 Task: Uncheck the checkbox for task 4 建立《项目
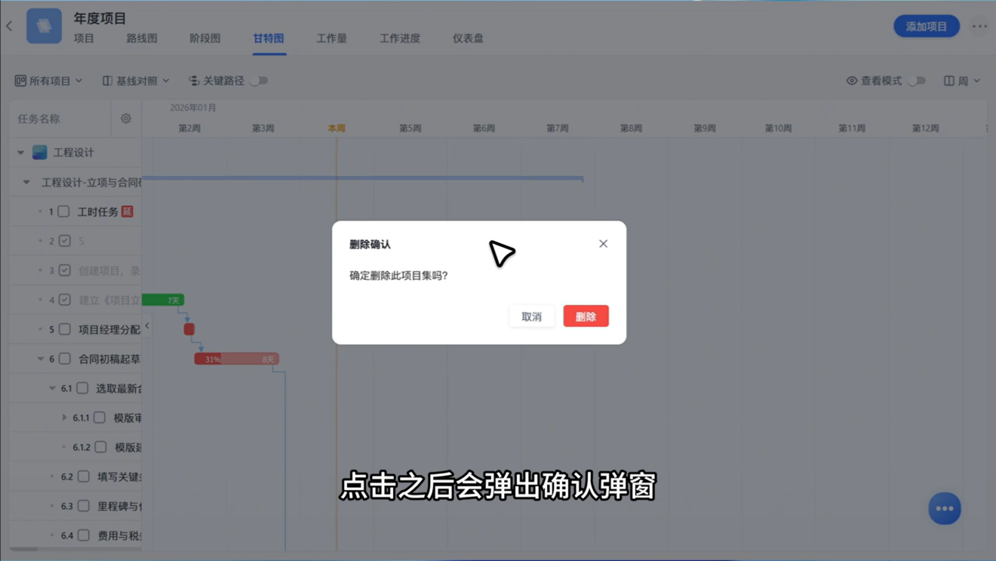[x=65, y=300]
